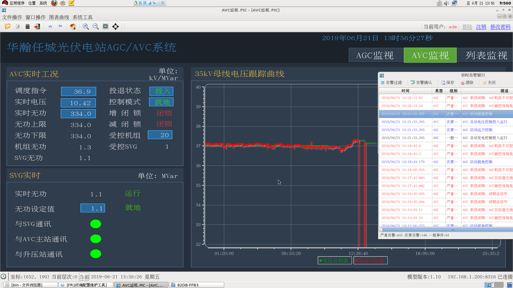Click the undo arrow toolbar icon
The image size is (513, 288).
click(50, 26)
